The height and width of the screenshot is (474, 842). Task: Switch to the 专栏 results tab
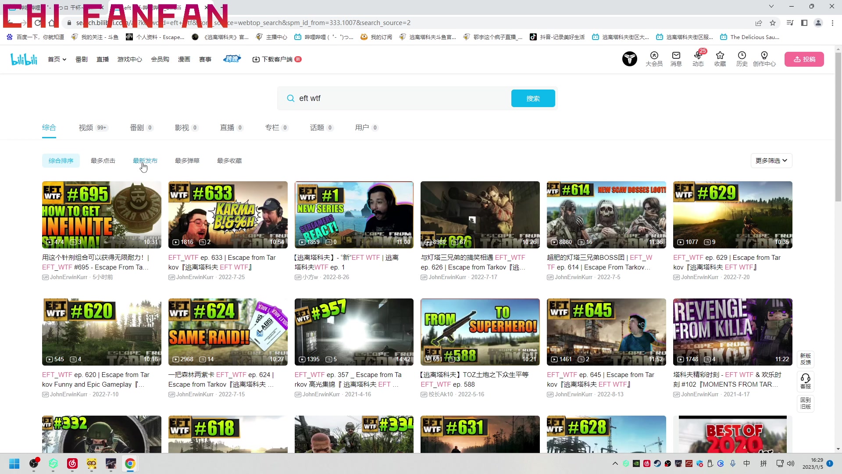(277, 128)
